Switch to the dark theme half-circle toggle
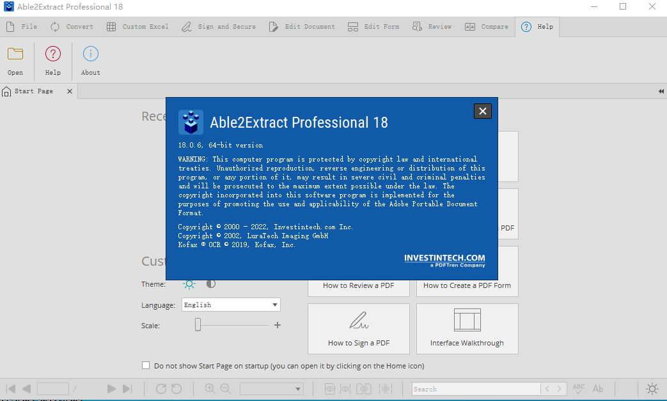 (x=211, y=284)
